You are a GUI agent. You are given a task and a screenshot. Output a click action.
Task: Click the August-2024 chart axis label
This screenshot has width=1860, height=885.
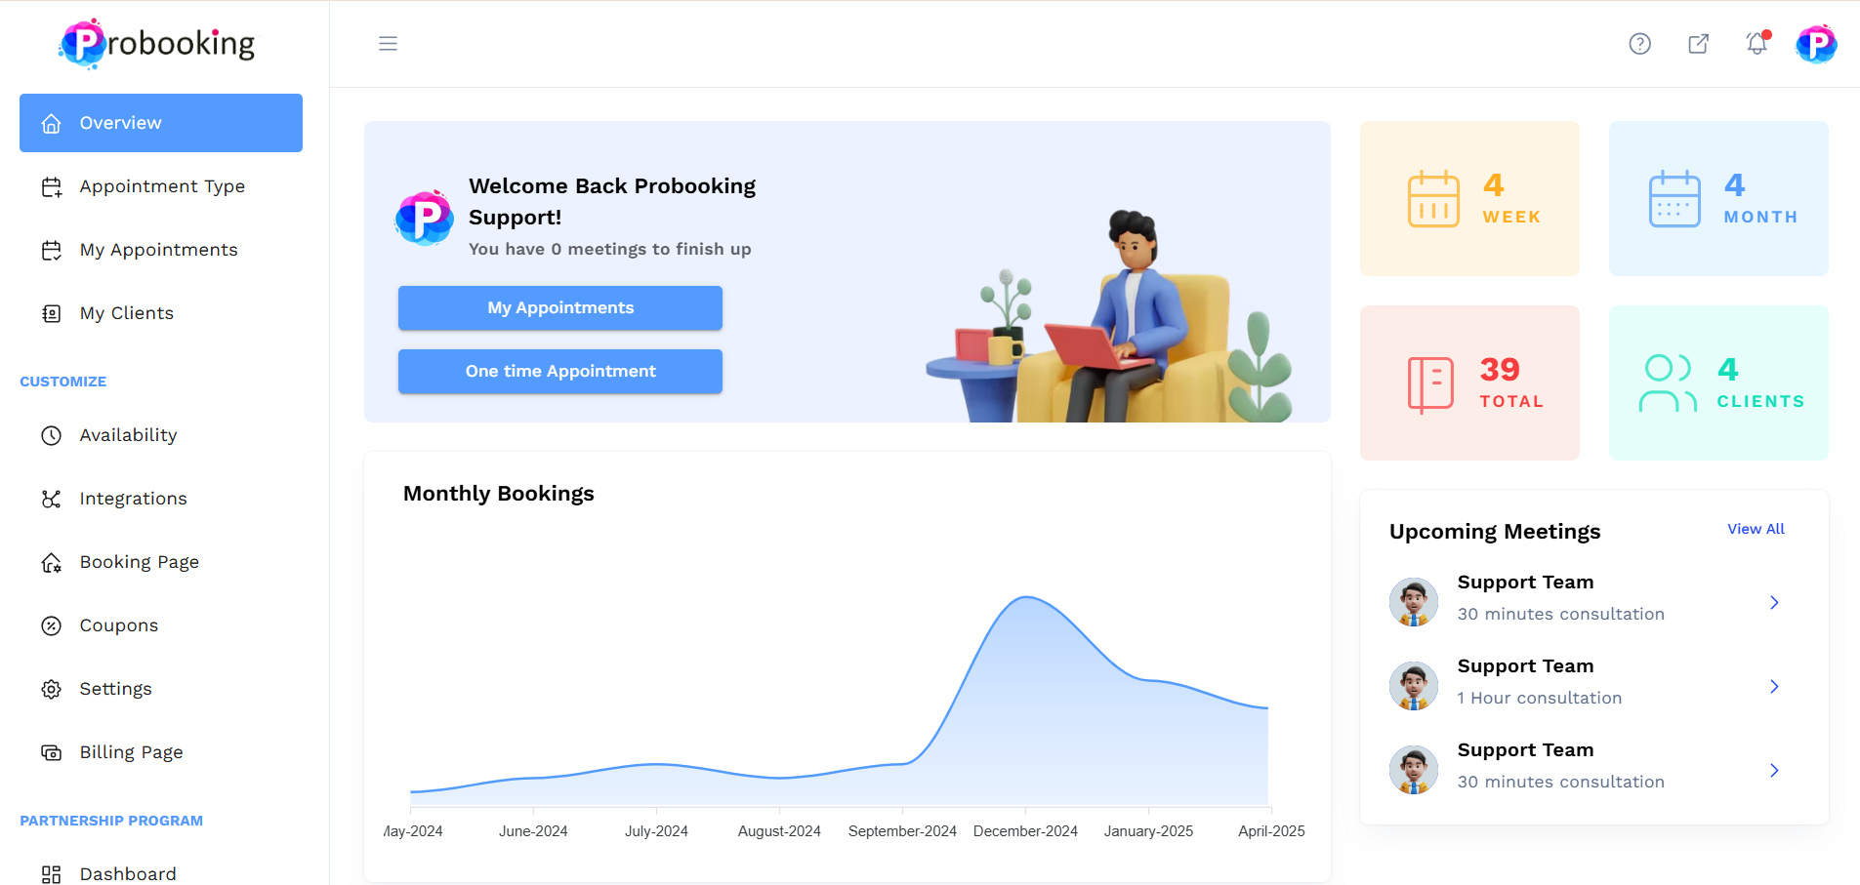(779, 831)
